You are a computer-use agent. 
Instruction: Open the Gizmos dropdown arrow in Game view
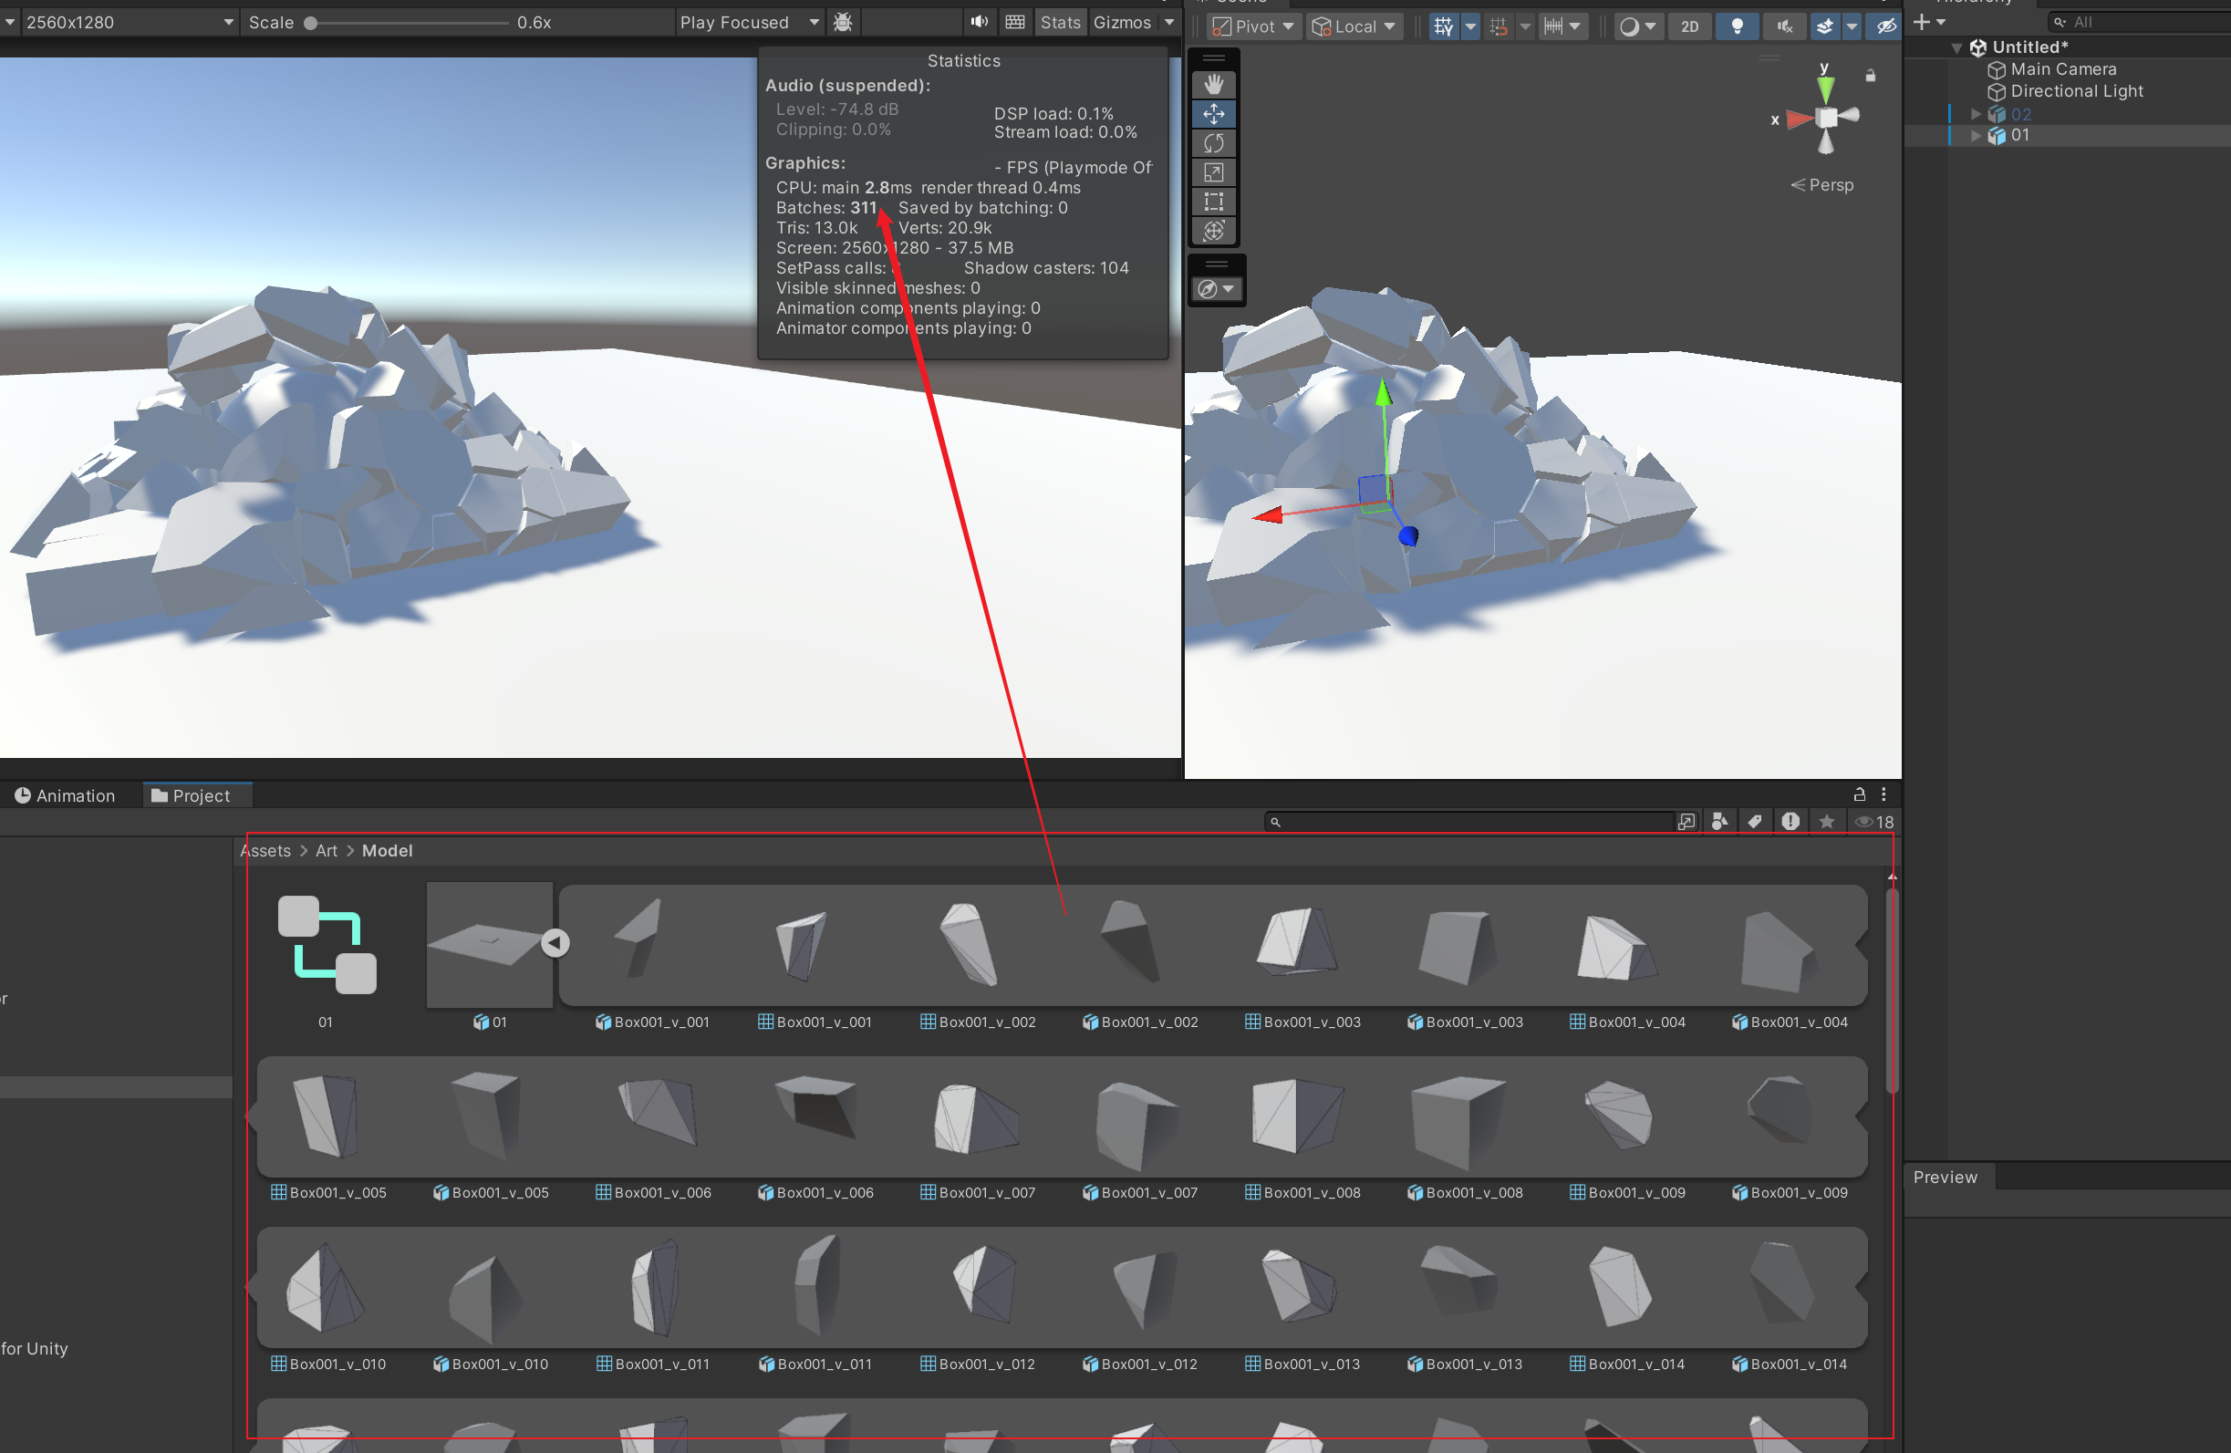click(x=1169, y=22)
